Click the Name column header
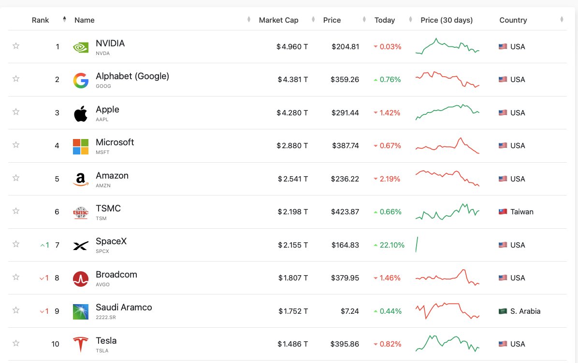578x363 pixels. (85, 20)
